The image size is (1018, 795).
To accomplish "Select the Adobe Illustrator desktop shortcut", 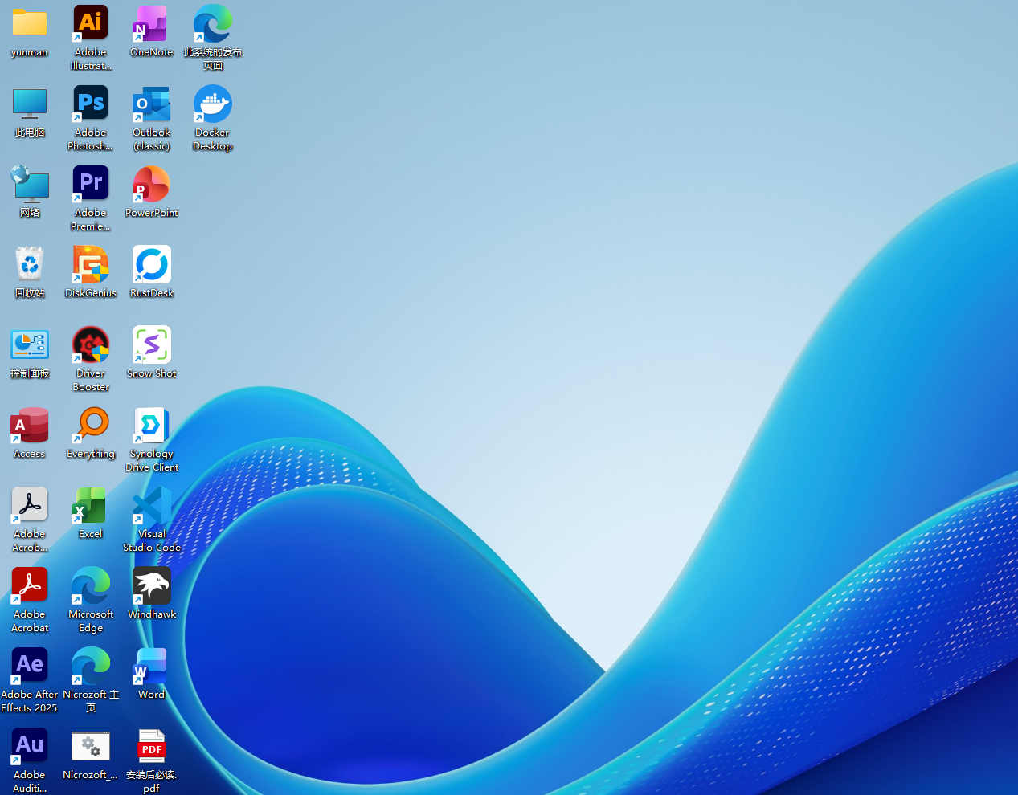I will click(91, 24).
